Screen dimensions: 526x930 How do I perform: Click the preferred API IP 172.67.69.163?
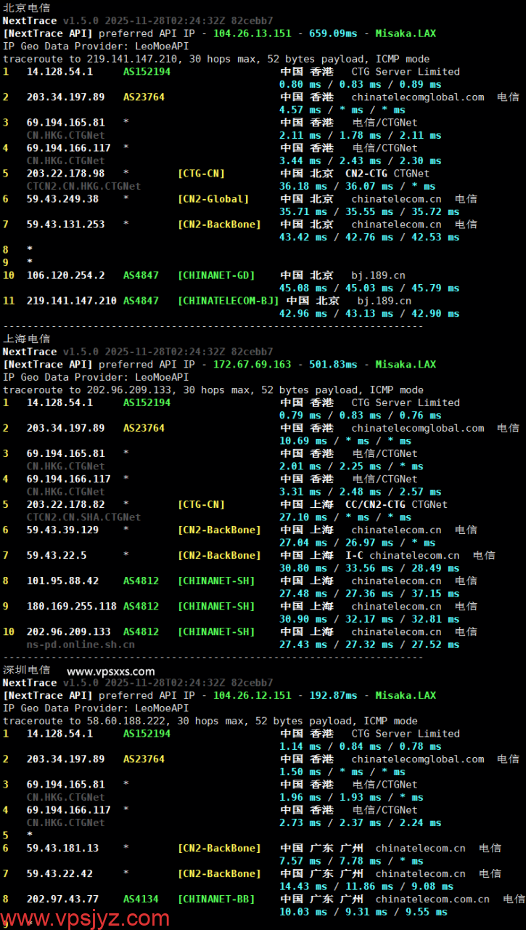[x=252, y=365]
